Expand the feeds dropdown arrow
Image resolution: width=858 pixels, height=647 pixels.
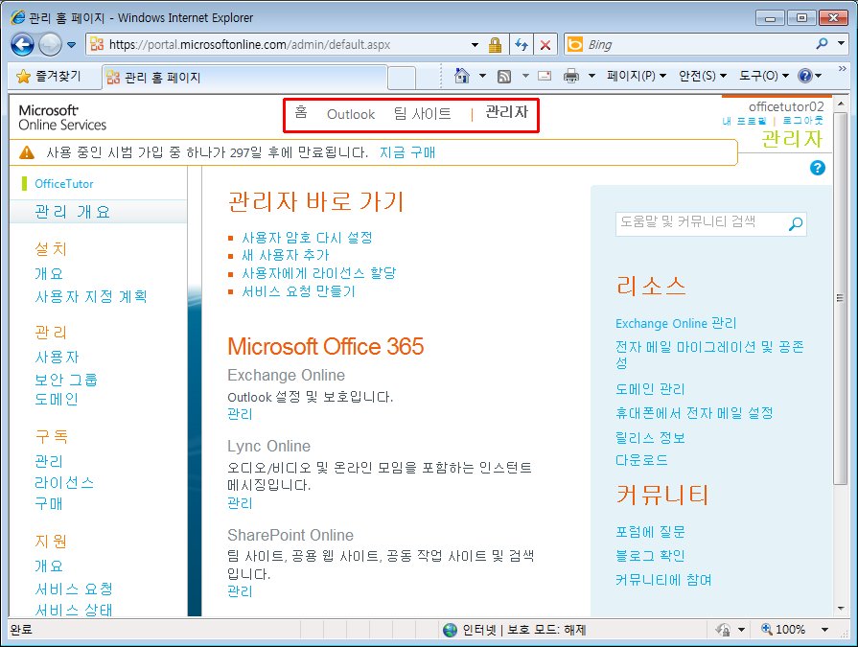(x=525, y=76)
